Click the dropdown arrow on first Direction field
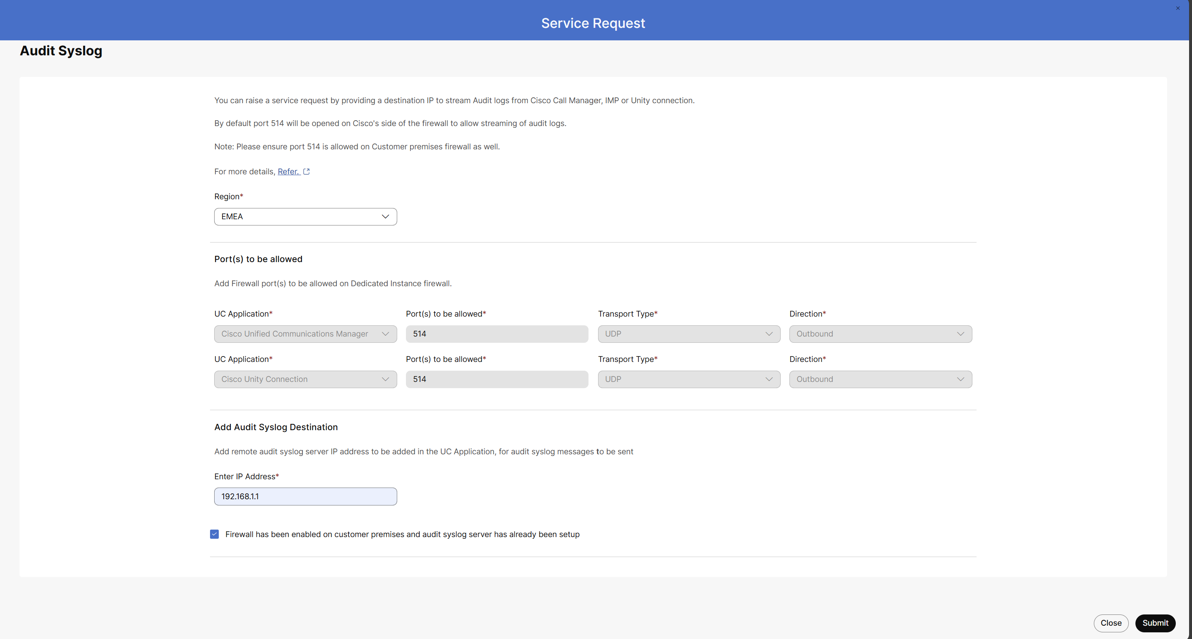Screen dimensions: 1192x639 (x=961, y=334)
